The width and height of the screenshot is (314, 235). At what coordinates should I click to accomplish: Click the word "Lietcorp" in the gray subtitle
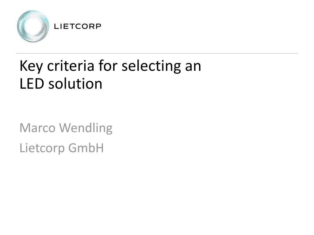[x=42, y=148]
